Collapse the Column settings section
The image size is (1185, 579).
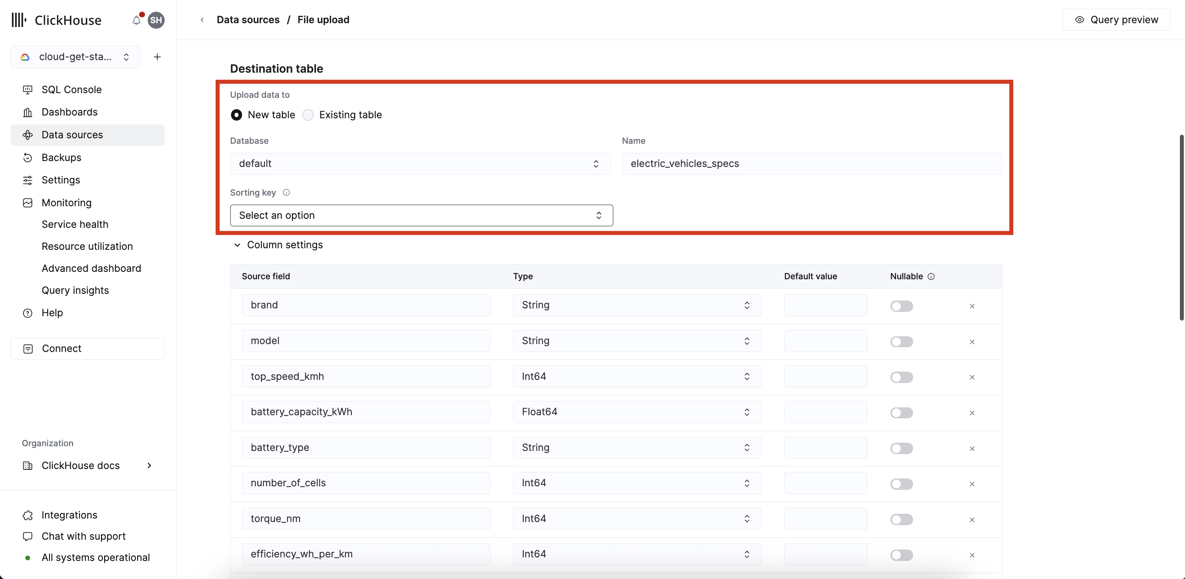pyautogui.click(x=237, y=245)
